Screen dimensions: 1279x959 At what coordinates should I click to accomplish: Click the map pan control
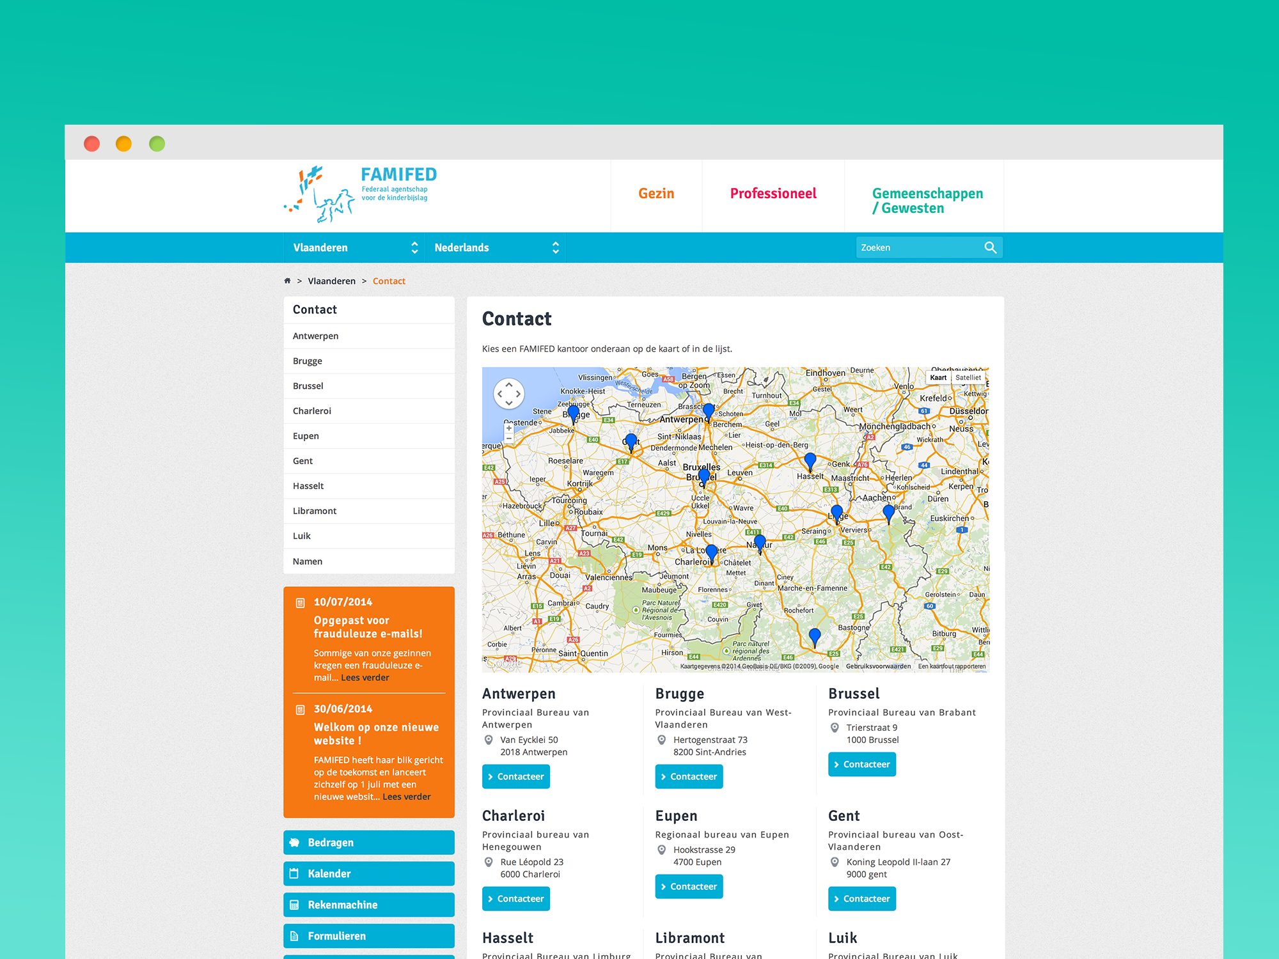point(509,394)
